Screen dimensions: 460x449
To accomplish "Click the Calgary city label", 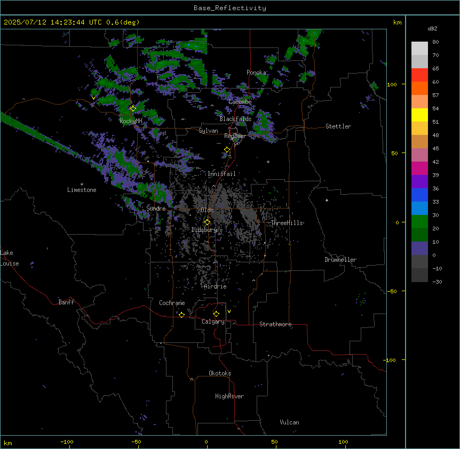I will (213, 322).
